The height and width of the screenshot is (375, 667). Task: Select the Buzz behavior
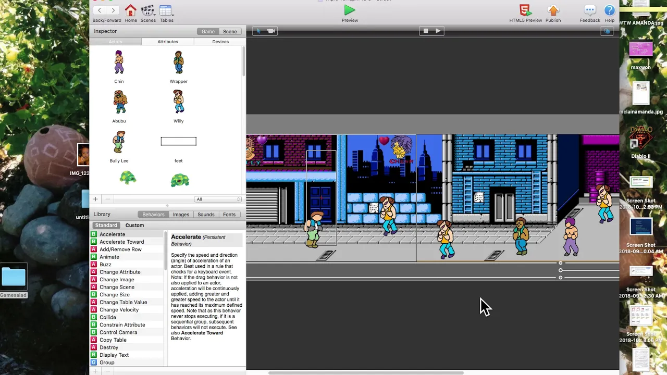pyautogui.click(x=127, y=265)
